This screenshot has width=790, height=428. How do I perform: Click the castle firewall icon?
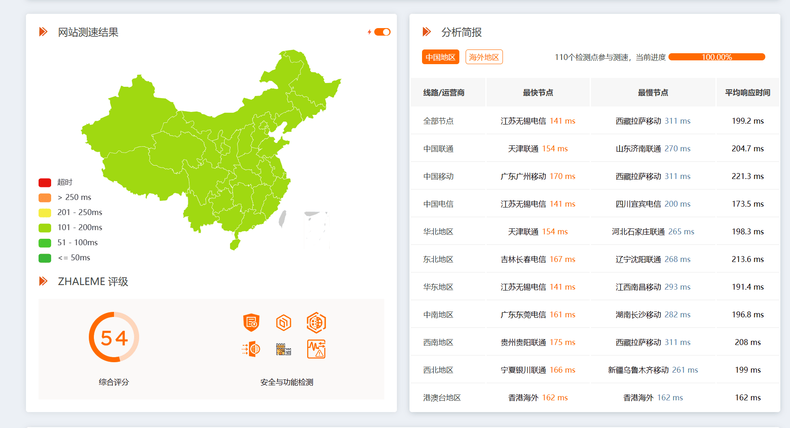pos(284,349)
